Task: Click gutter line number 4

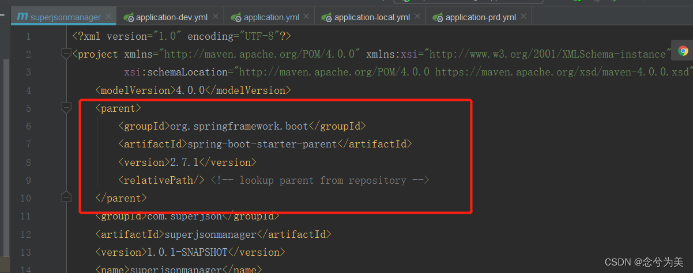Action: tap(28, 90)
